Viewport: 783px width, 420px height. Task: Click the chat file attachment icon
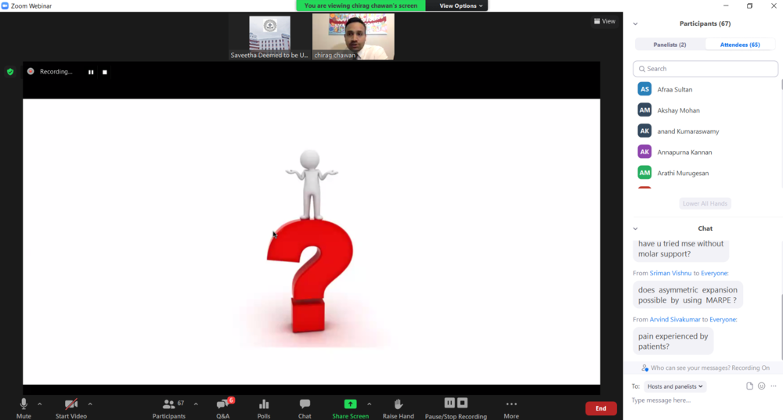(x=749, y=386)
